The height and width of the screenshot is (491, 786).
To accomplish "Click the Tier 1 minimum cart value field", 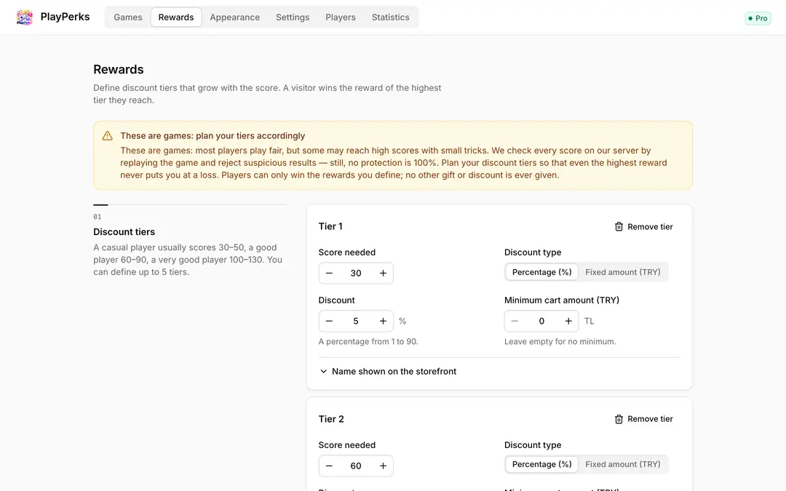I will 541,322.
